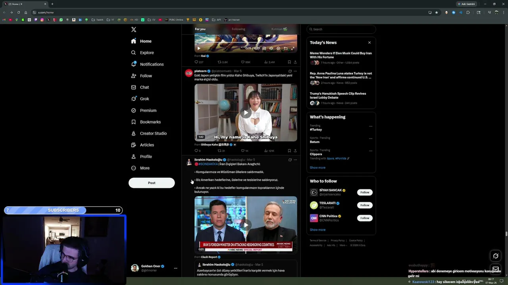508x285 pixels.
Task: Open Notifications in the sidebar
Action: [x=147, y=64]
